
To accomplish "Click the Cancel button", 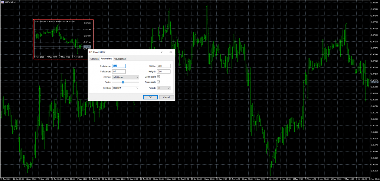I will (x=166, y=97).
